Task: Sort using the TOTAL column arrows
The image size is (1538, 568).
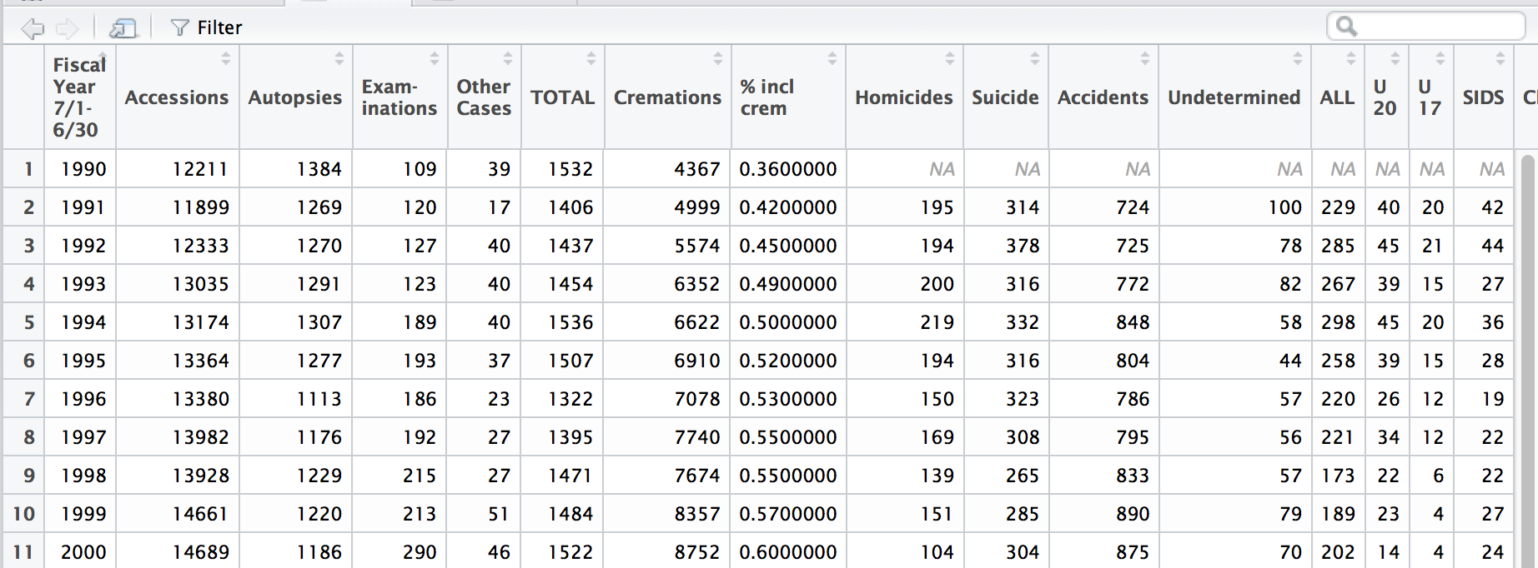Action: tap(591, 58)
